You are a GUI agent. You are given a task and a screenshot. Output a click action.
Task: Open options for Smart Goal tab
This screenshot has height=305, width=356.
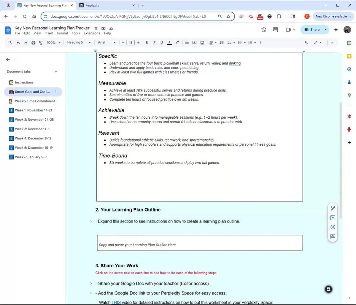pyautogui.click(x=56, y=92)
